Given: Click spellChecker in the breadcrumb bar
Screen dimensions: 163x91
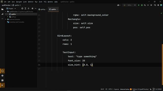Looking at the screenshot, I should (x=6, y=5).
